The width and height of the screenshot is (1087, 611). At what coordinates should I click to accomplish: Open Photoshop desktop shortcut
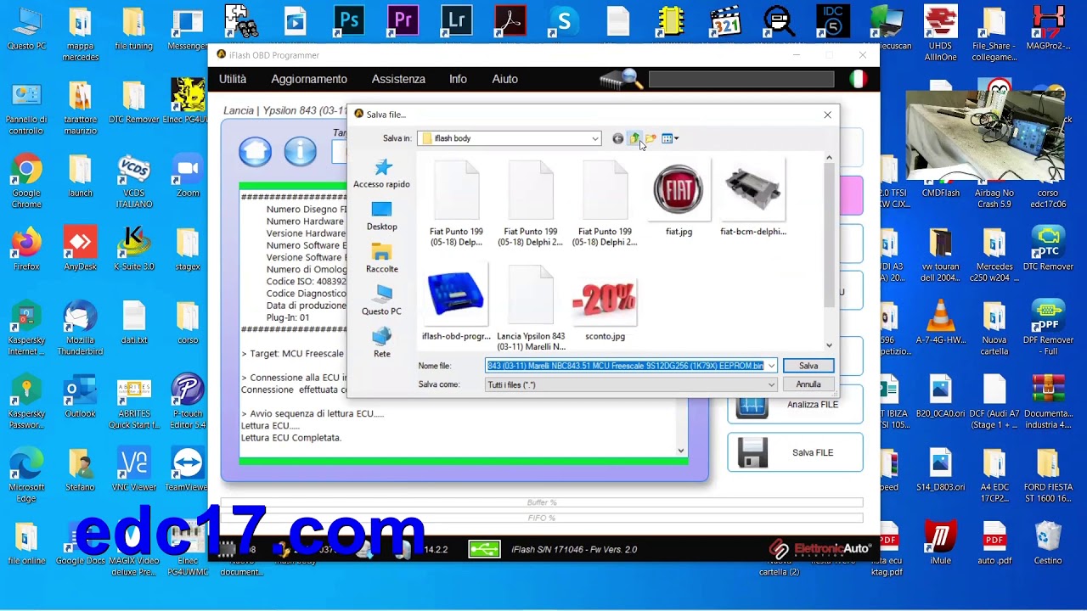[349, 20]
